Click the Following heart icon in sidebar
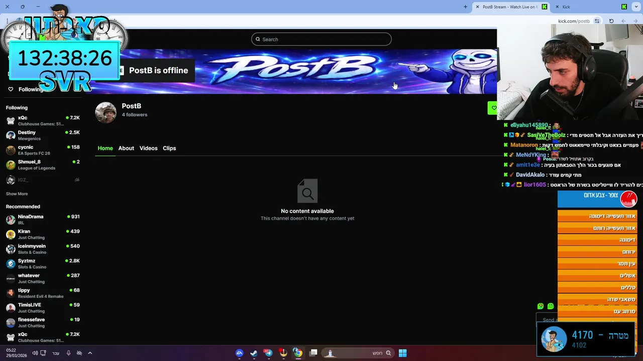 coord(11,89)
